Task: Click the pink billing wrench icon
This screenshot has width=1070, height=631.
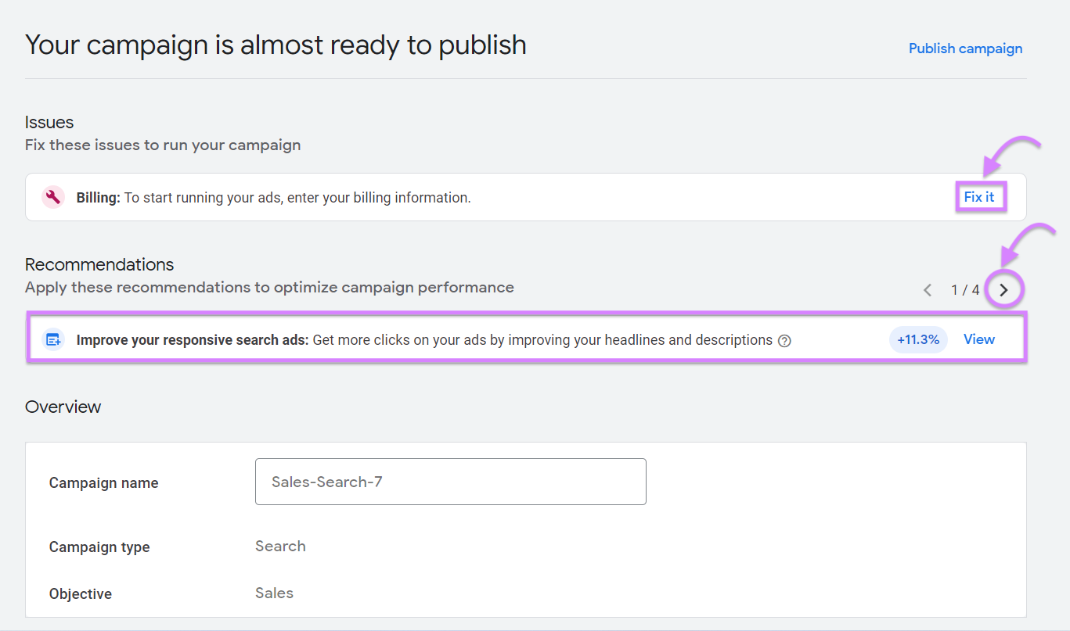Action: click(52, 197)
